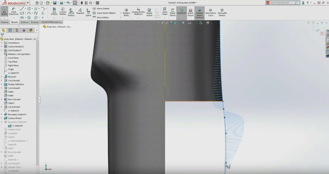Select the Line sketch tool

tap(22, 9)
